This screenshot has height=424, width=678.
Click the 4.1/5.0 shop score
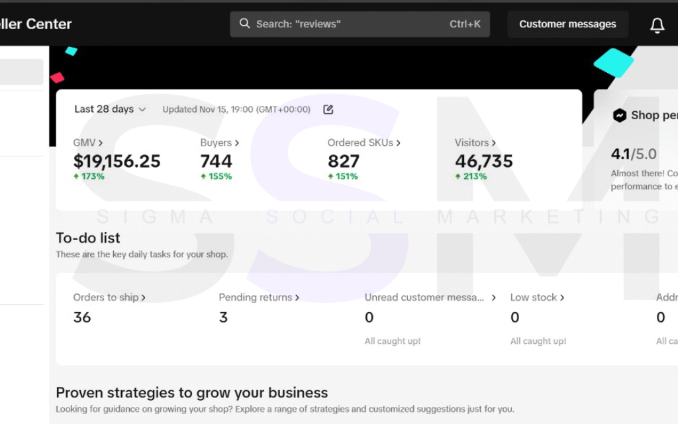point(634,154)
